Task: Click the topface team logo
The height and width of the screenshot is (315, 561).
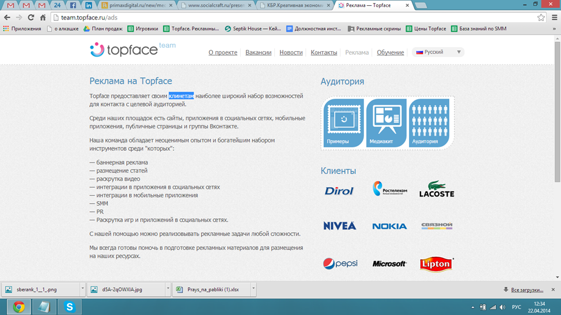Action: pyautogui.click(x=132, y=50)
